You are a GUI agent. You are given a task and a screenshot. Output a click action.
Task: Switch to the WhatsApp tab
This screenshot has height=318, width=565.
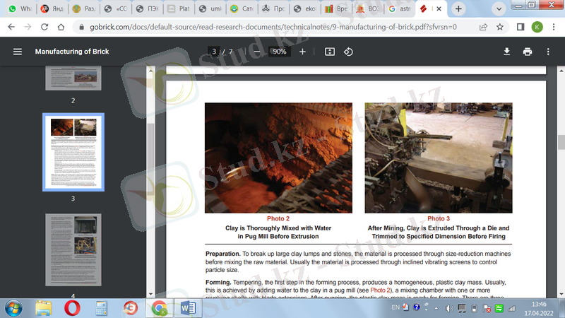click(18, 9)
